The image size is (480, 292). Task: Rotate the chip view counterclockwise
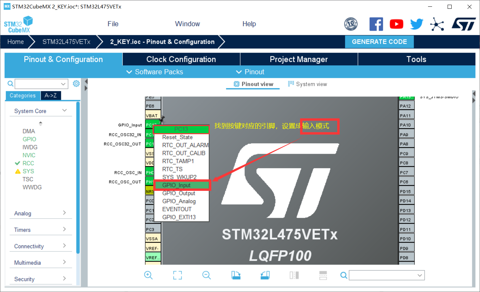click(265, 275)
